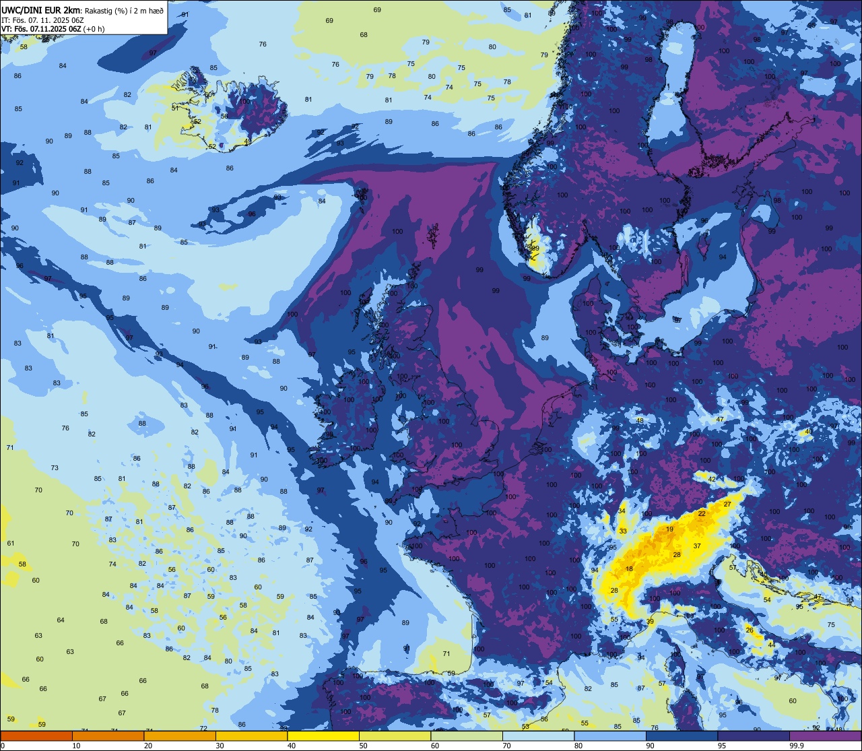This screenshot has width=862, height=751.
Task: Click the humidity value '37' on the map
Action: (697, 546)
